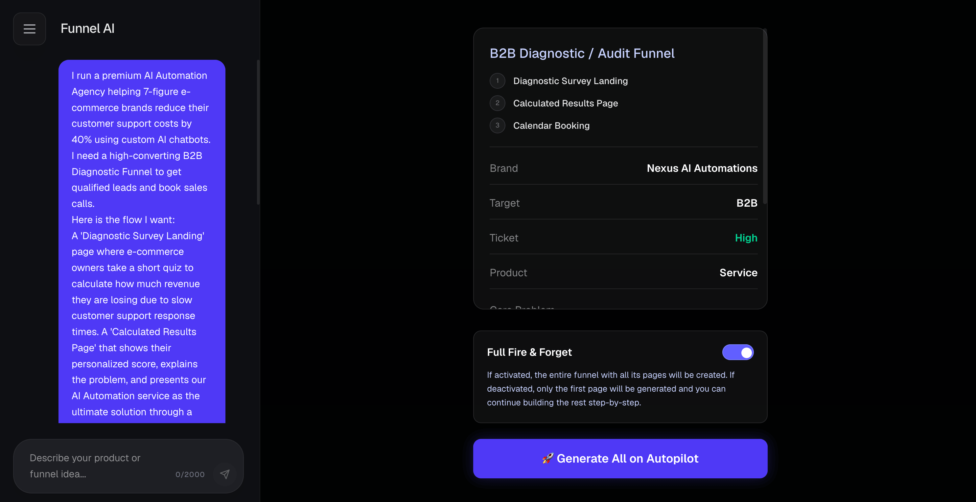Screen dimensions: 976x502
Task: Select Calculated Results Page step
Action: 565,103
